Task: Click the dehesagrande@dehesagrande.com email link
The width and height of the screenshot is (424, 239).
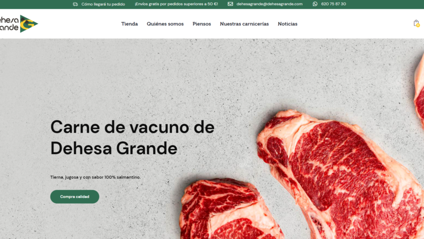Action: (x=270, y=4)
